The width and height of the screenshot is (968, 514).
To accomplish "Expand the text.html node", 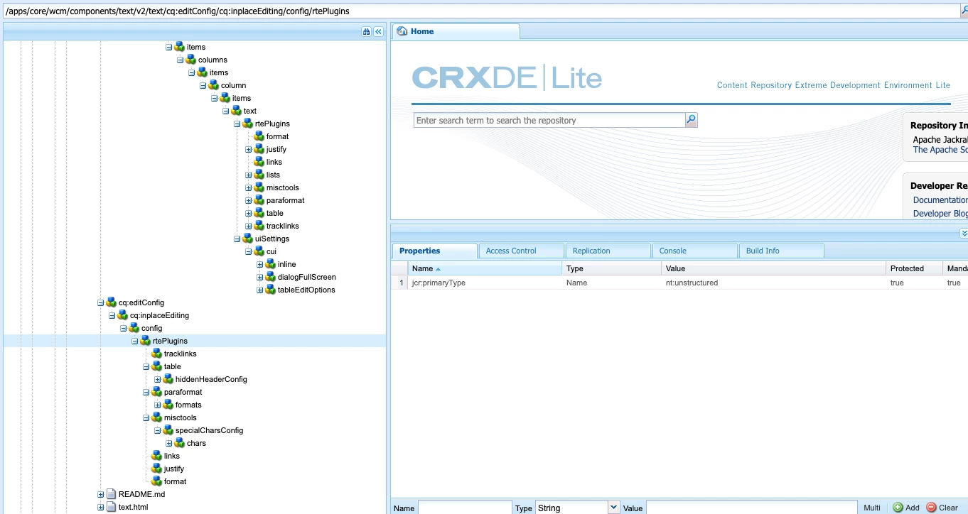I will (101, 507).
